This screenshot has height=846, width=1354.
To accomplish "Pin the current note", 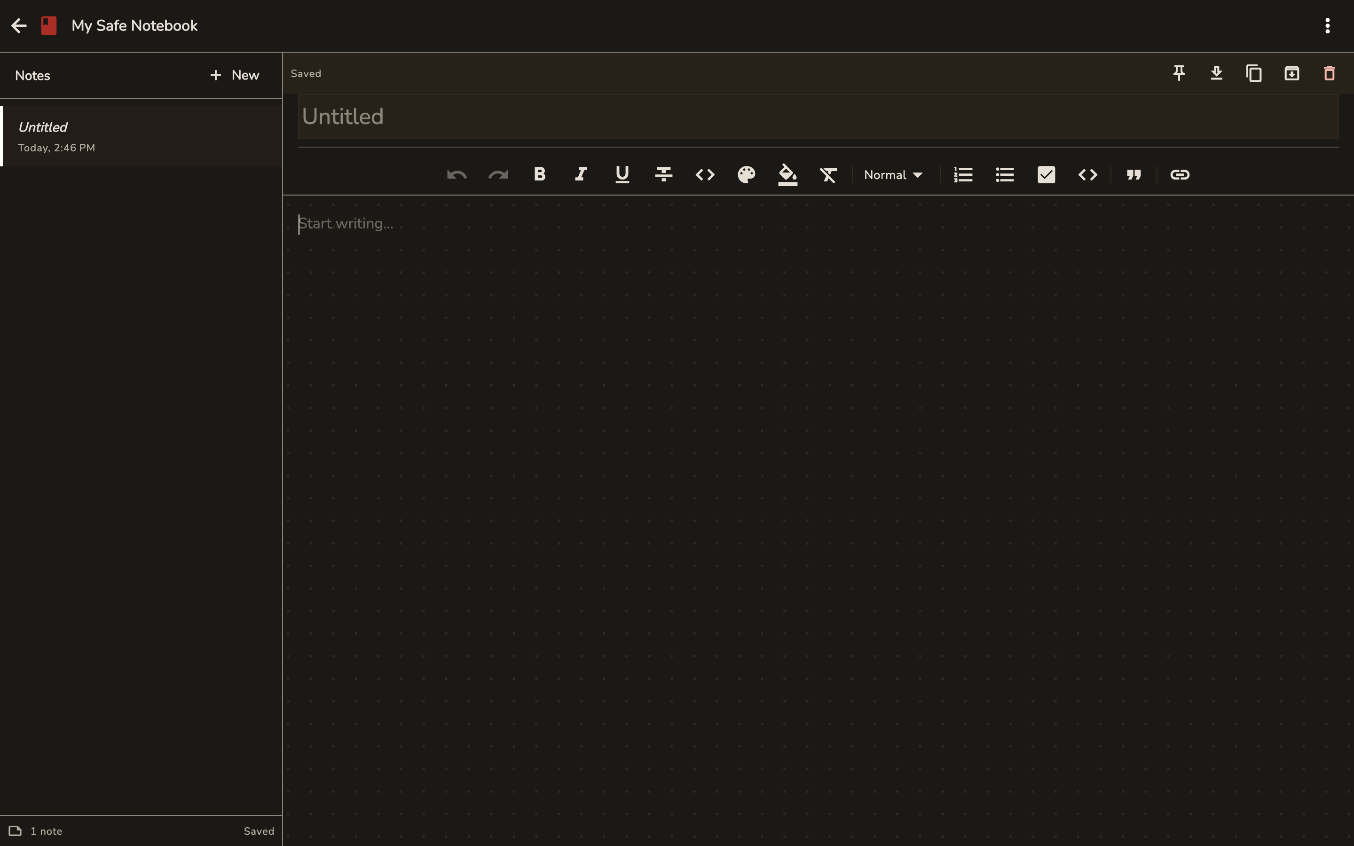I will tap(1178, 73).
